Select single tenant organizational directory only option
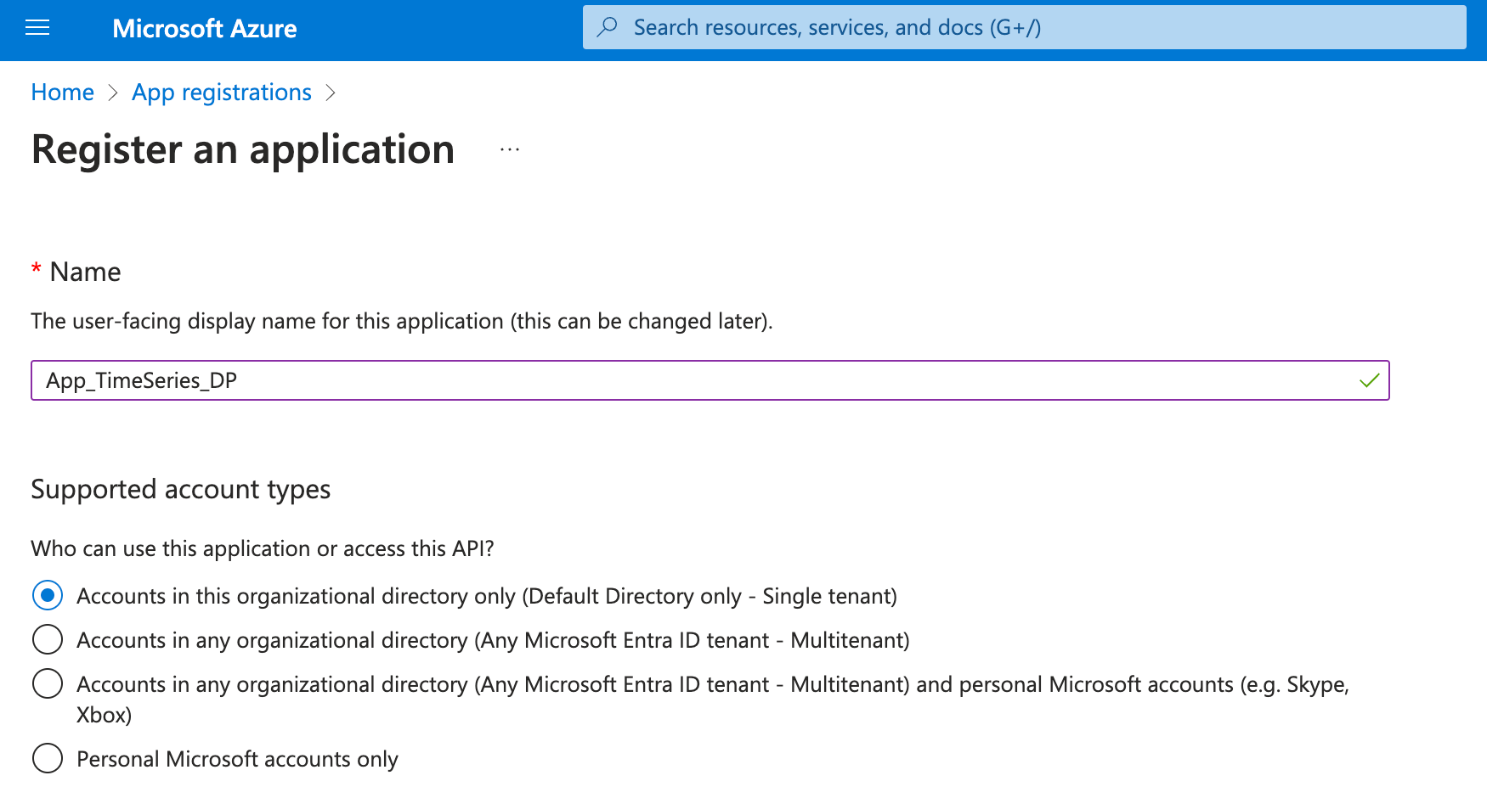This screenshot has height=798, width=1487. click(48, 596)
